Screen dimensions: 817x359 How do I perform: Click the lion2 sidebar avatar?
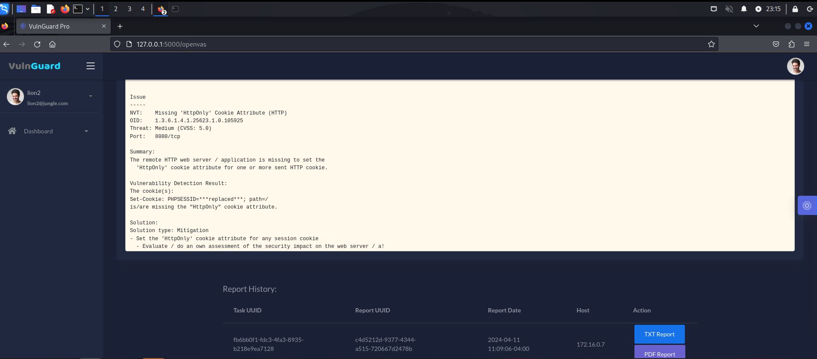point(15,97)
